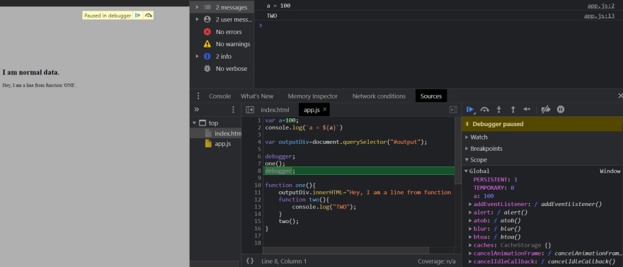
Task: Click line number 6 gutter
Action: tap(258, 157)
